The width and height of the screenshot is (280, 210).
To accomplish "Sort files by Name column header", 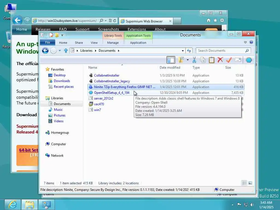I will coord(93,68).
